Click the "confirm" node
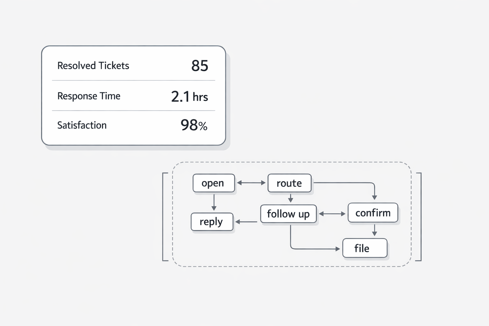 click(373, 213)
